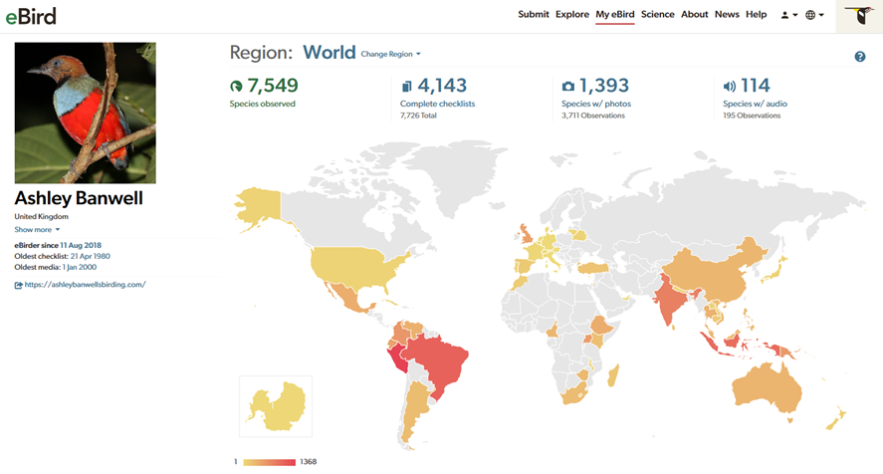The height and width of the screenshot is (474, 883).
Task: Click the eBird logo
Action: (x=31, y=16)
